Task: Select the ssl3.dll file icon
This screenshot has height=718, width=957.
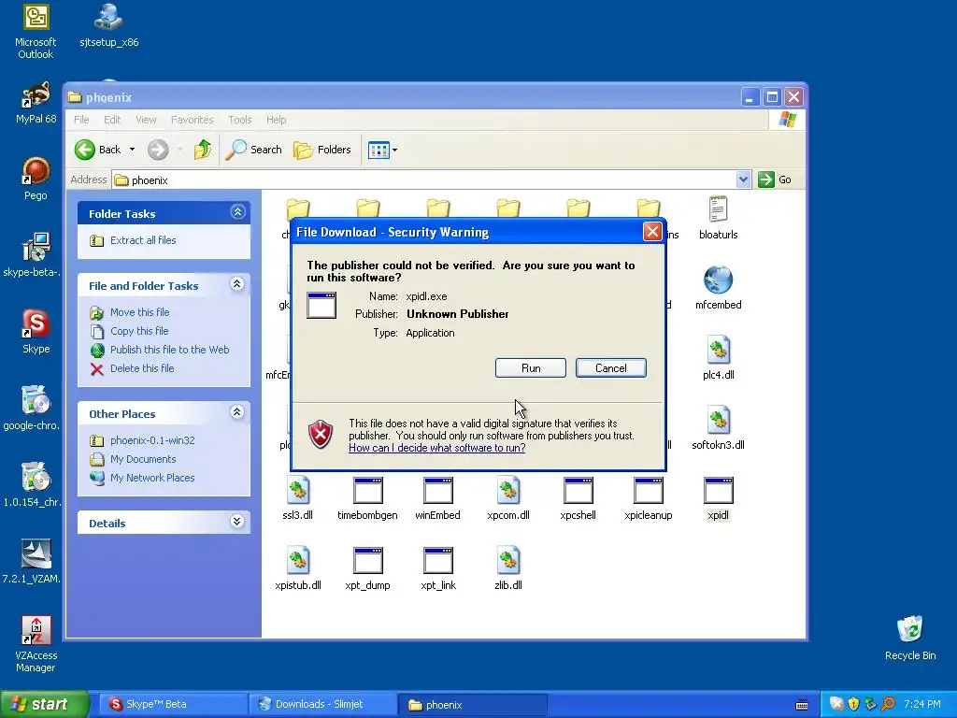Action: [x=298, y=498]
